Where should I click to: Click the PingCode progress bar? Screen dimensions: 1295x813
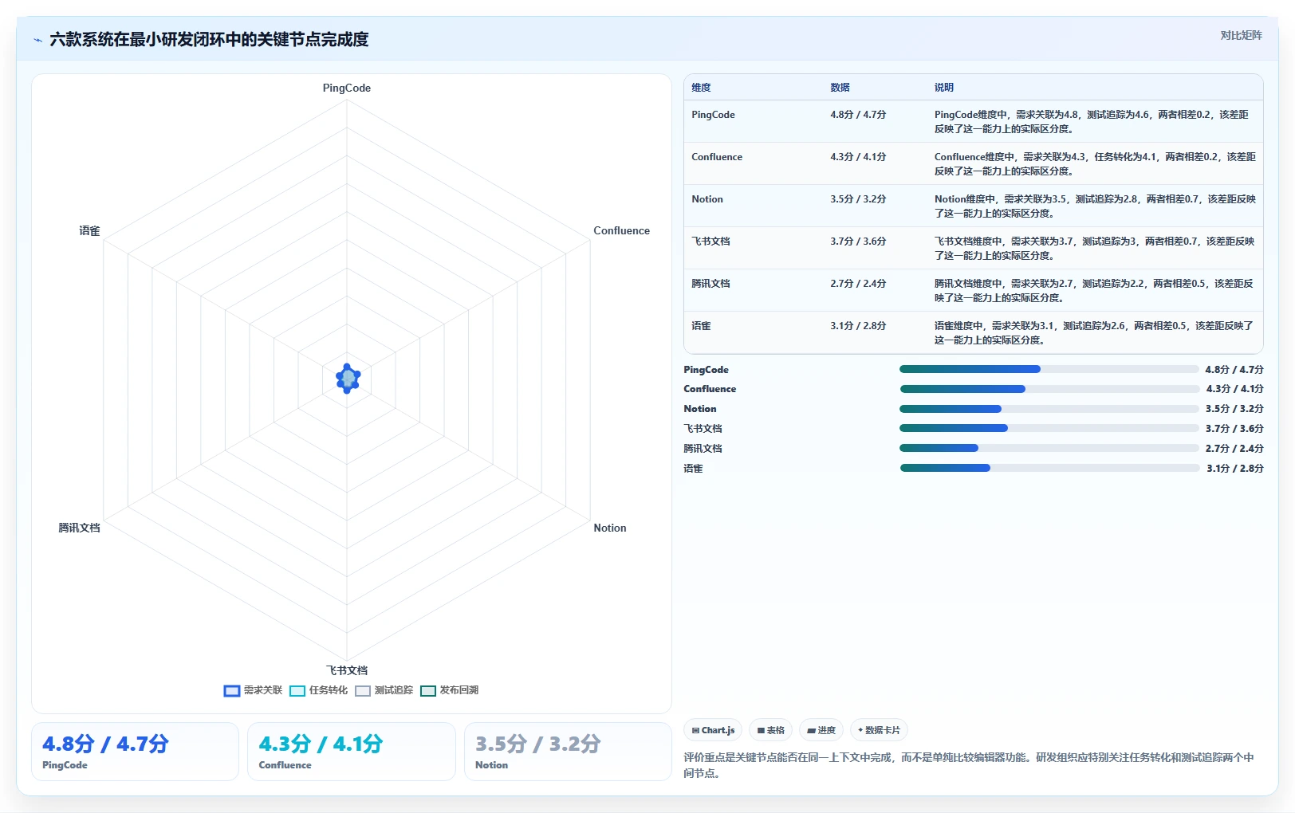pyautogui.click(x=1049, y=369)
